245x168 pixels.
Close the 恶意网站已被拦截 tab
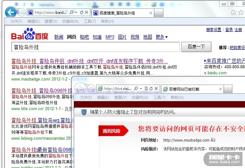(220, 89)
